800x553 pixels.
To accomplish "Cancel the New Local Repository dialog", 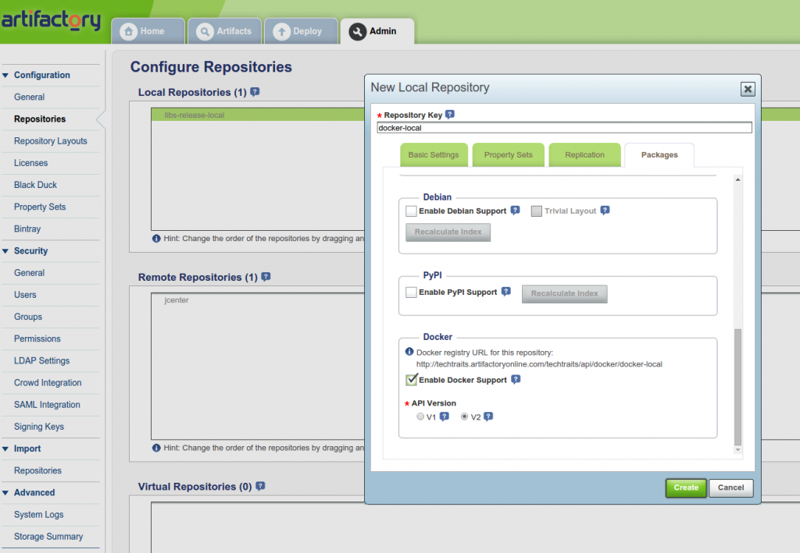I will tap(730, 487).
